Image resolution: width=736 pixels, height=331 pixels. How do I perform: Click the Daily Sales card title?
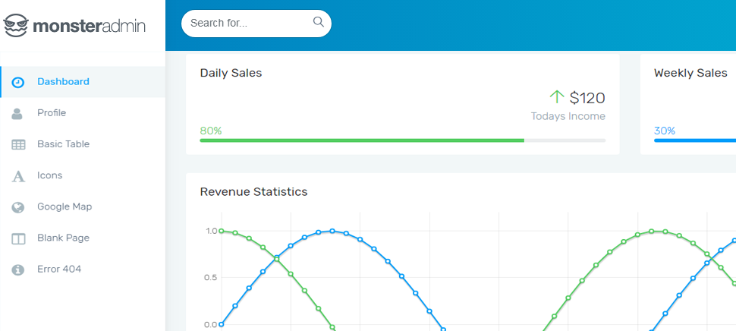tap(231, 73)
